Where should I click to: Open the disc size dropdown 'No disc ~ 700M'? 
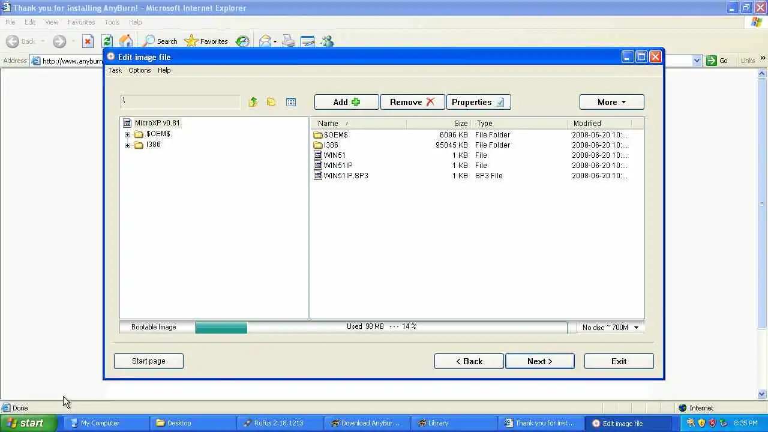click(x=611, y=327)
